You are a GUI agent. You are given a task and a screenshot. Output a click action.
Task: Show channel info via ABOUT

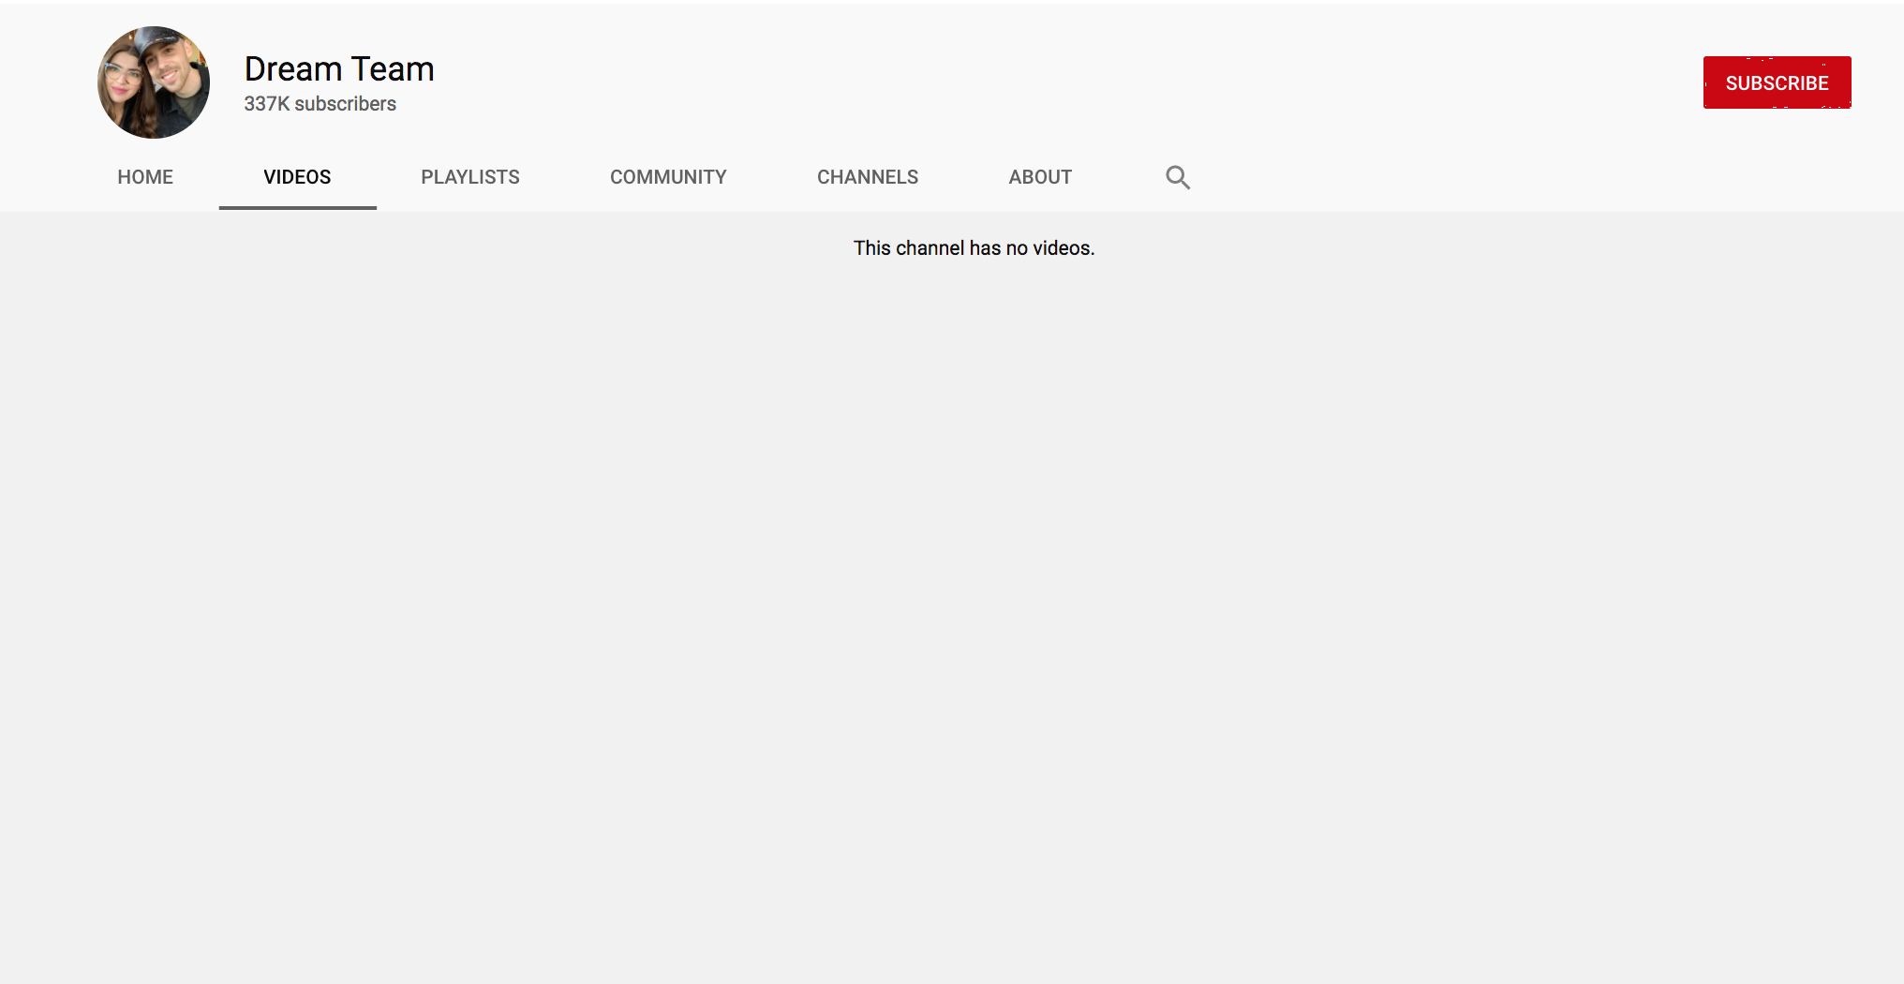1040,177
